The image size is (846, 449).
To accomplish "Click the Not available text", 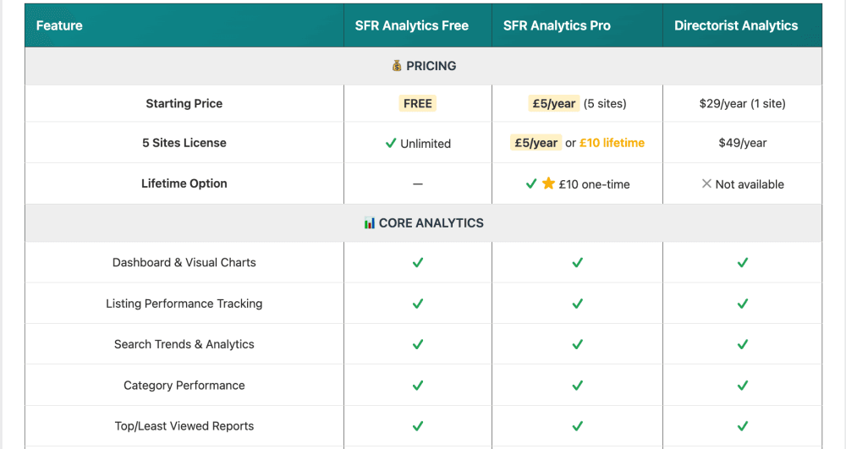I will coord(750,184).
